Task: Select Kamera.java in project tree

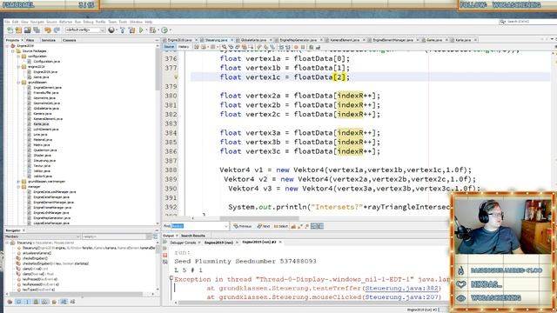Action: point(43,114)
